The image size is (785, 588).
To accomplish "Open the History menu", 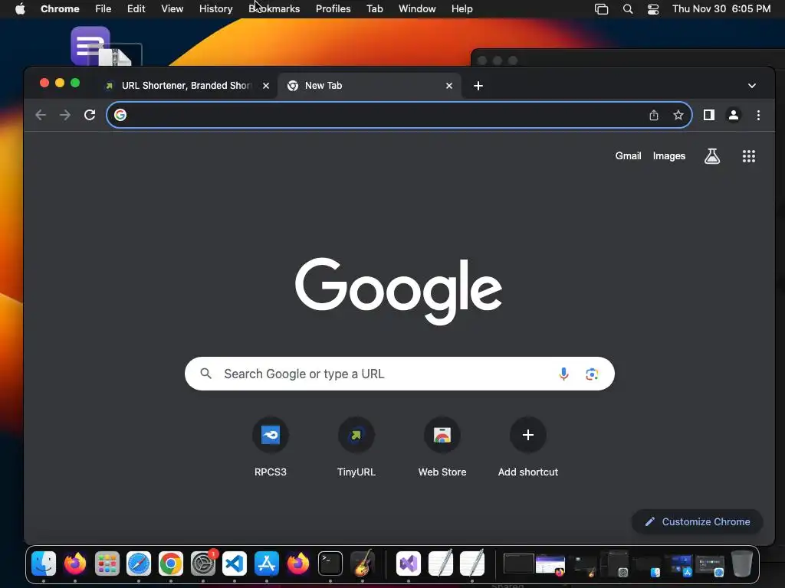I will (x=215, y=8).
